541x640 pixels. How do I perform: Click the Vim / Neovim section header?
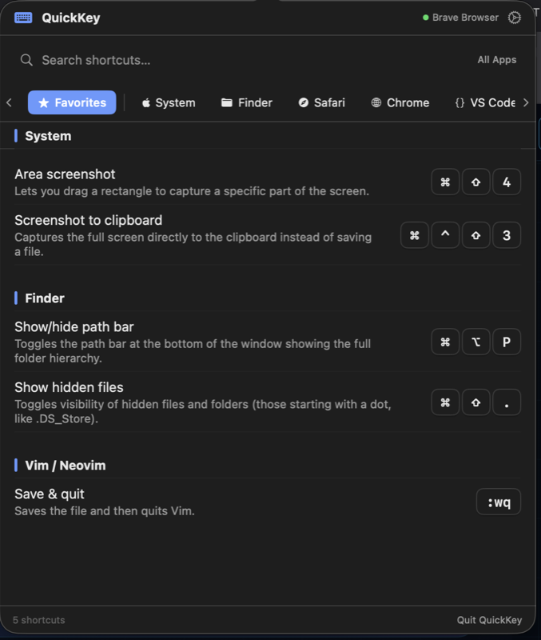(x=66, y=466)
